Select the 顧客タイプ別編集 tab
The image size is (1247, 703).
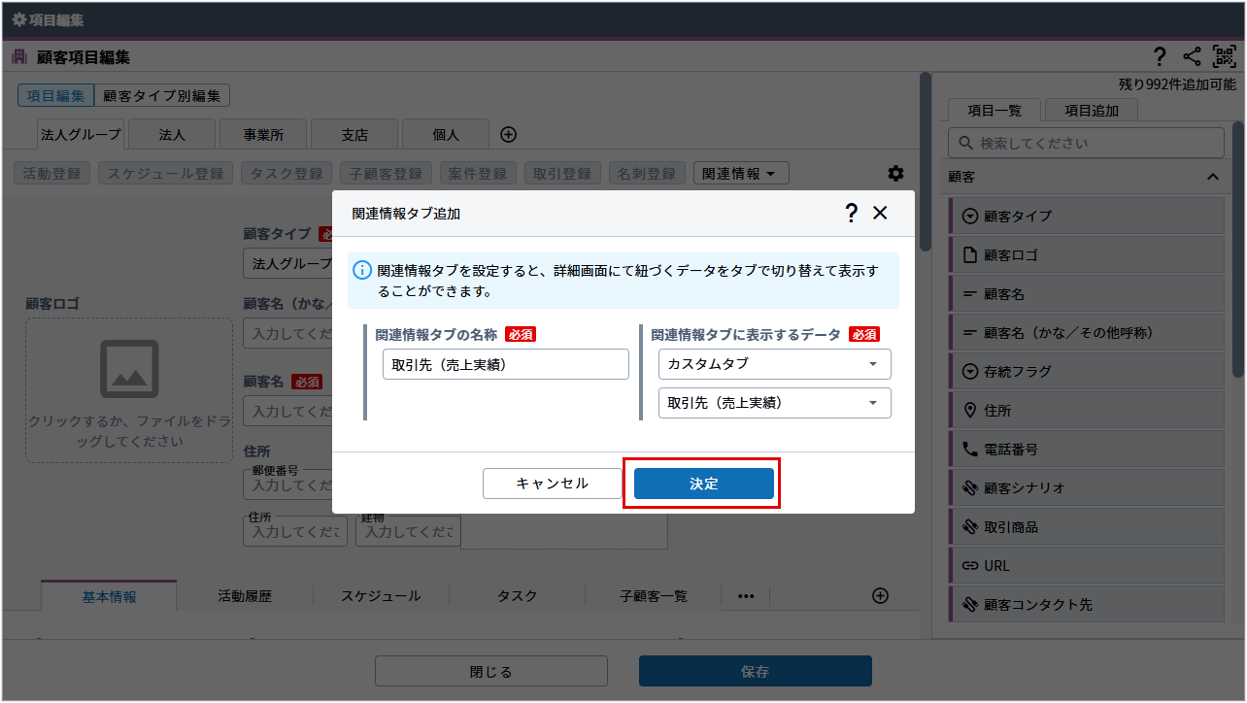162,95
